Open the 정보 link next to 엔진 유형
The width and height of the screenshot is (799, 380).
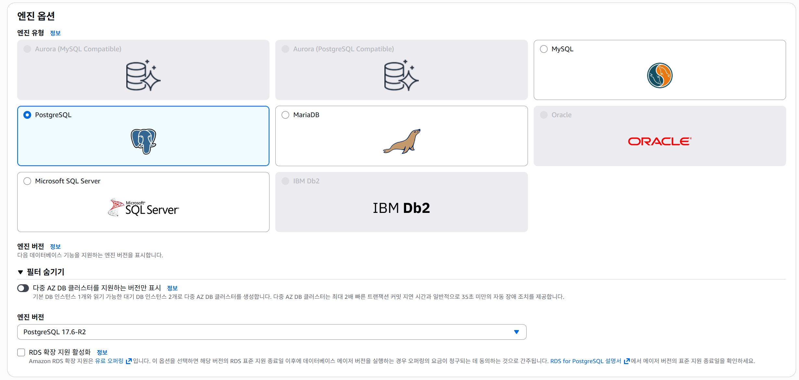[55, 33]
